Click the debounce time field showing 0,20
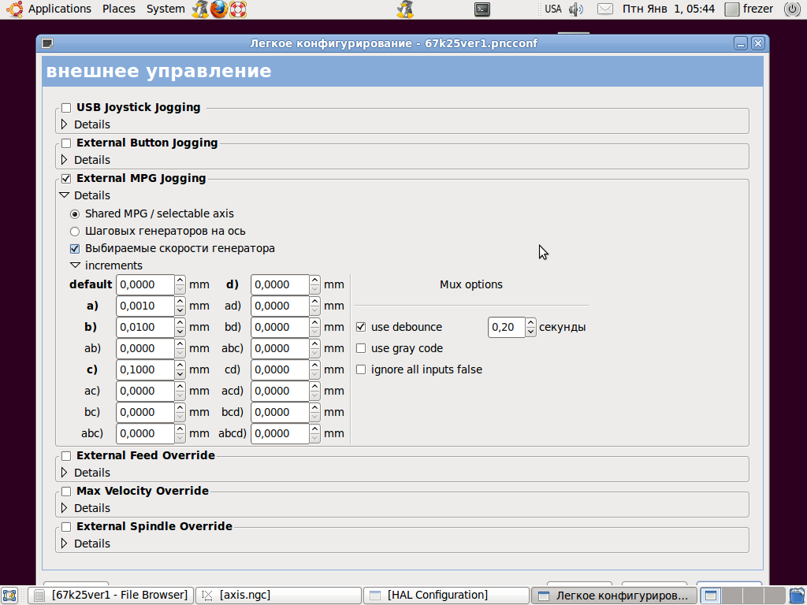The image size is (807, 605). pyautogui.click(x=507, y=327)
